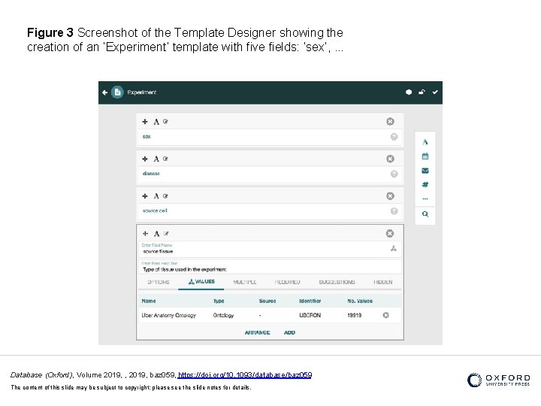Remove the sex field with X icon

coord(390,122)
